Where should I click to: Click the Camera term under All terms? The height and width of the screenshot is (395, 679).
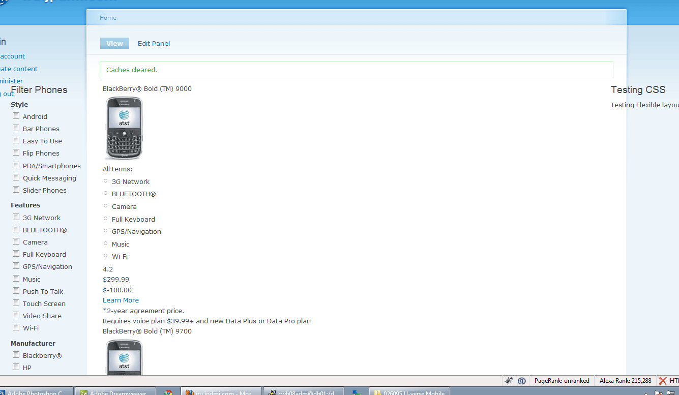(124, 207)
